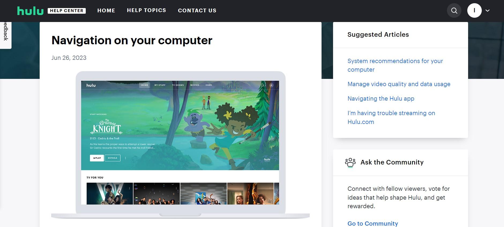The height and width of the screenshot is (227, 504).
Task: Follow the Go to Community link
Action: (x=373, y=223)
